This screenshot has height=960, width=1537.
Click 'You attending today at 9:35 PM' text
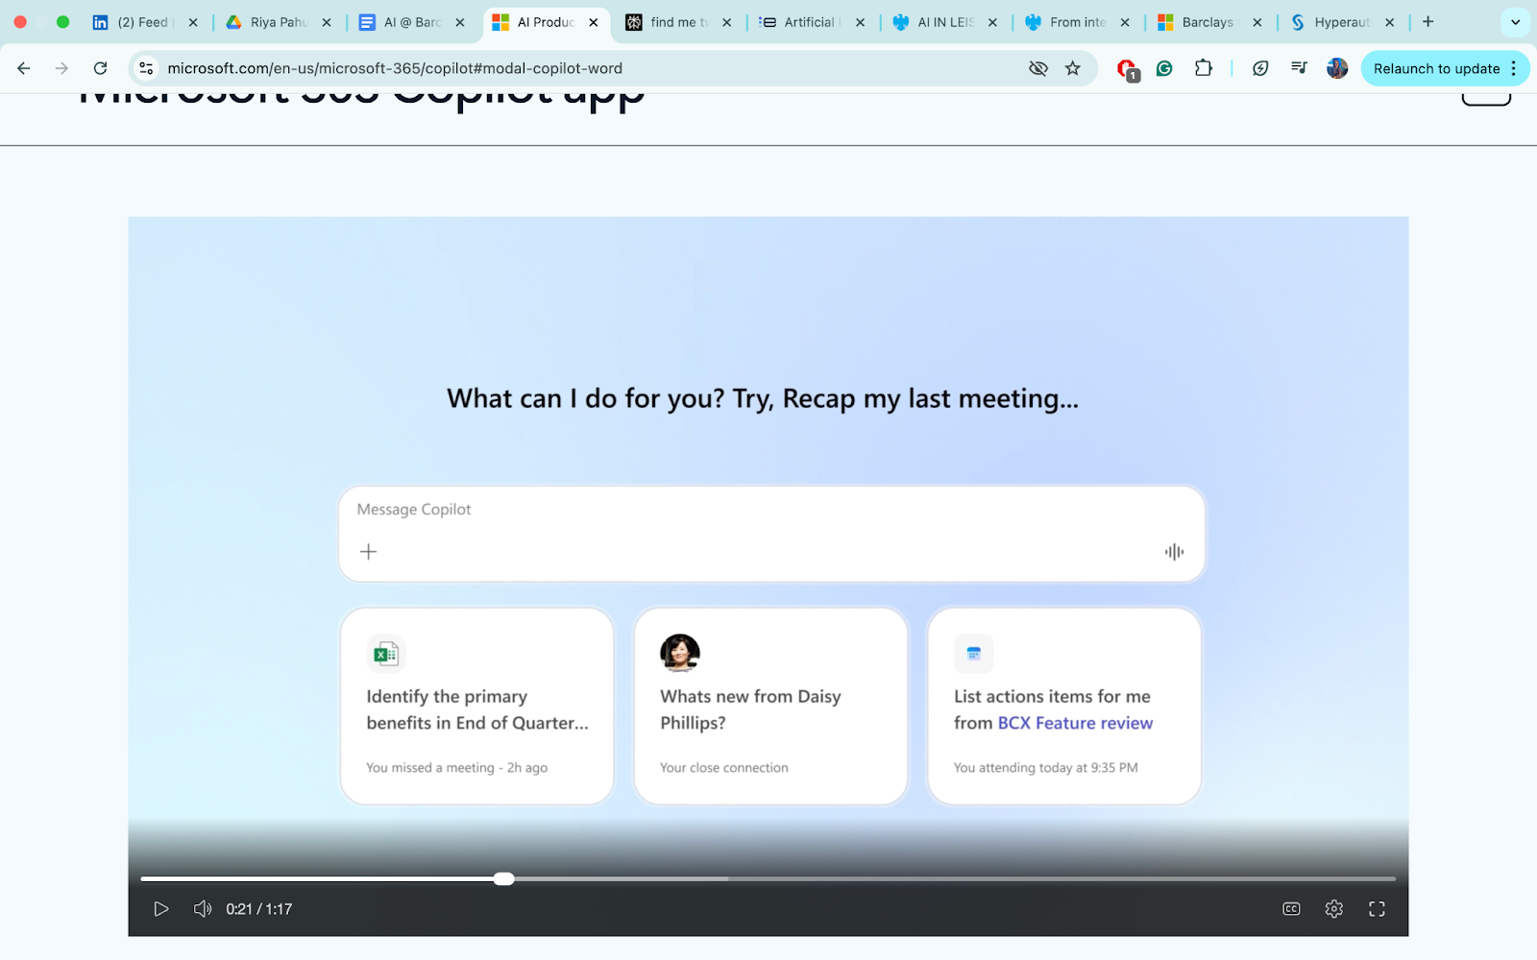1046,768
